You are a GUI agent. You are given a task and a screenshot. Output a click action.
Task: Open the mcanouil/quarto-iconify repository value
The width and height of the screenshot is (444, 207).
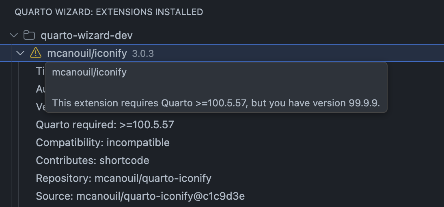[153, 178]
